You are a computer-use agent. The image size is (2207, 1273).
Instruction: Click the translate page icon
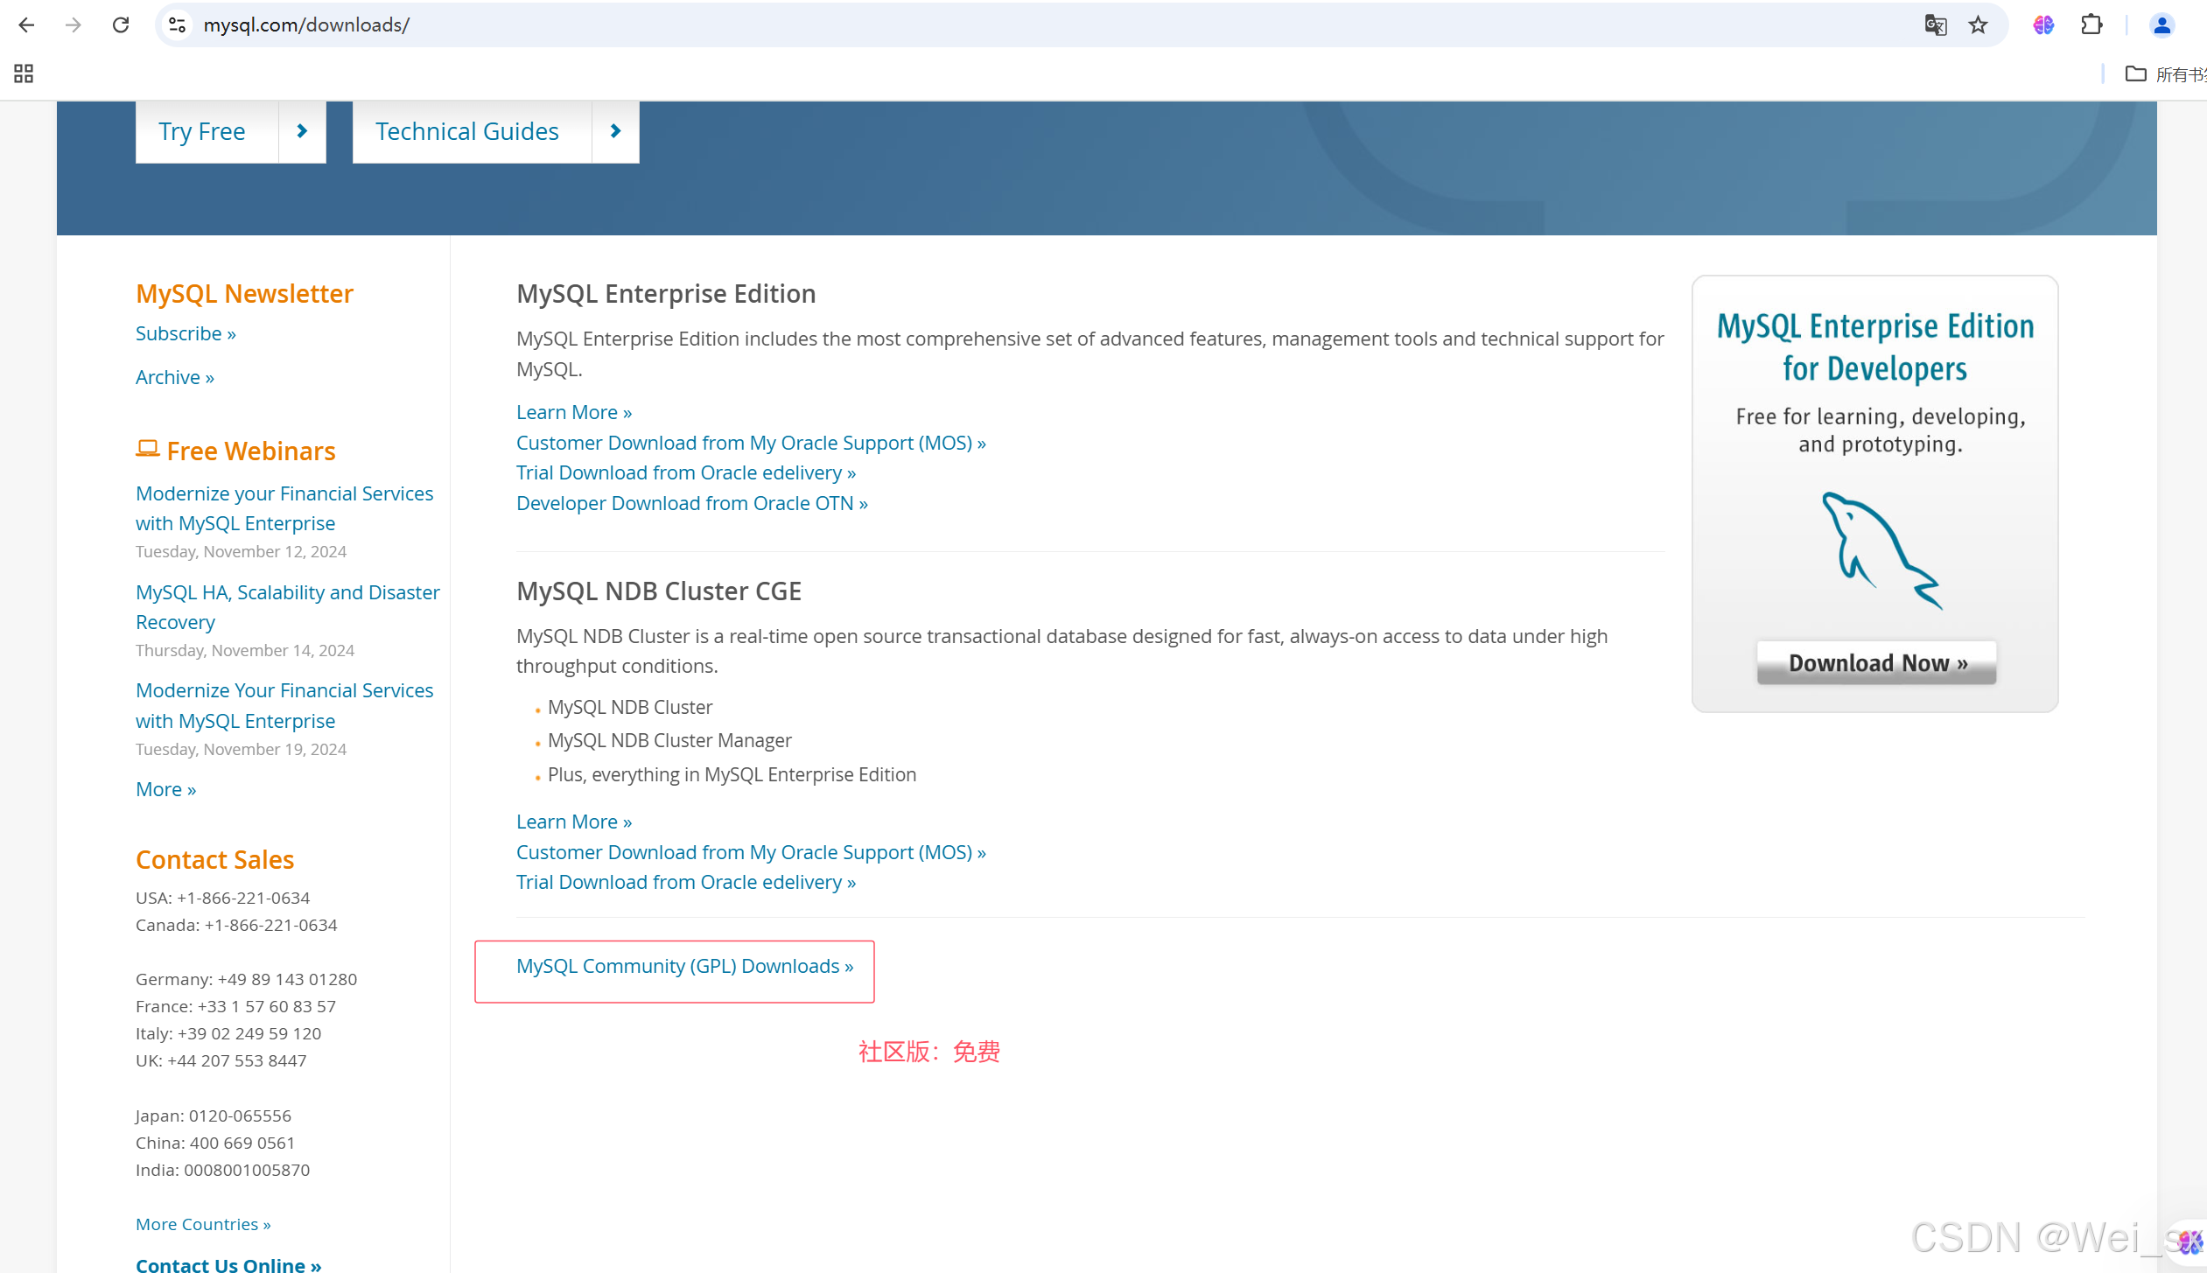[1935, 25]
